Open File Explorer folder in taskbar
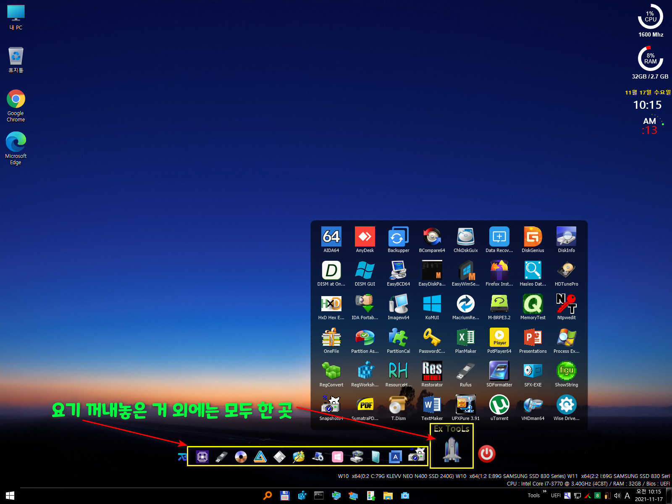The height and width of the screenshot is (504, 672). [x=388, y=496]
